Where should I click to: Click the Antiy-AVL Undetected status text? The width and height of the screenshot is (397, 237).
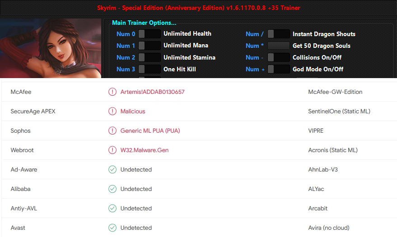[x=136, y=209]
